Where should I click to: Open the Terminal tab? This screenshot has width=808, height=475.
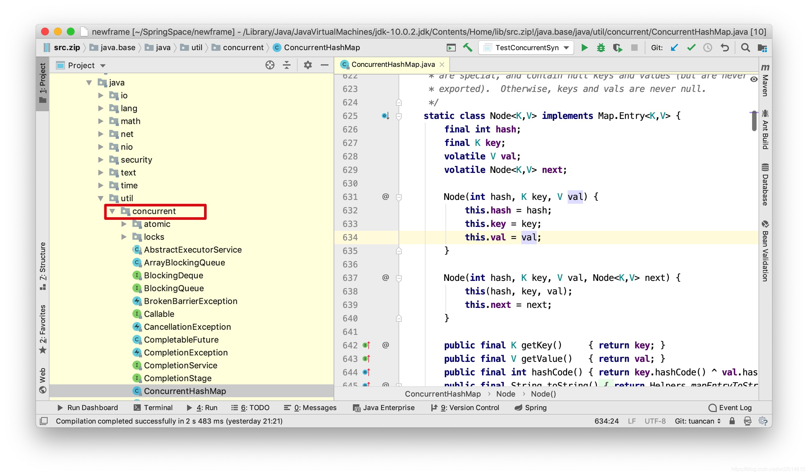(x=153, y=408)
